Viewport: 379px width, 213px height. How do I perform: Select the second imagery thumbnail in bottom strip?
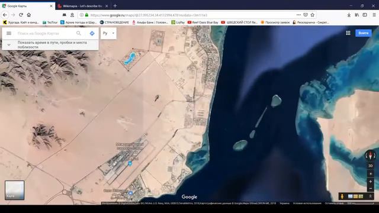point(355,196)
